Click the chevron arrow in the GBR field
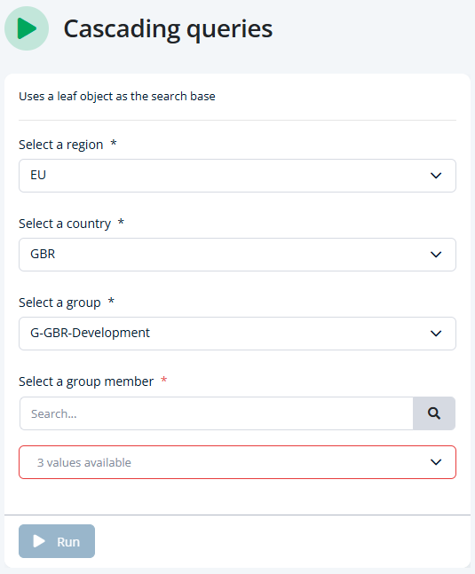The image size is (475, 574). tap(435, 255)
